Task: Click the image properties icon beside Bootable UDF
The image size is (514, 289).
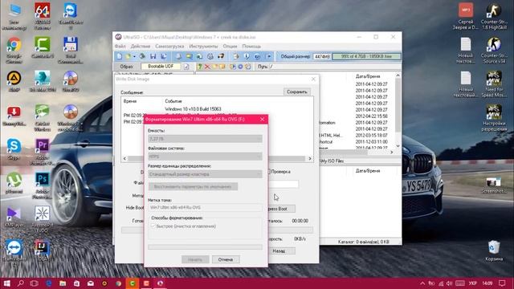Action: point(186,67)
